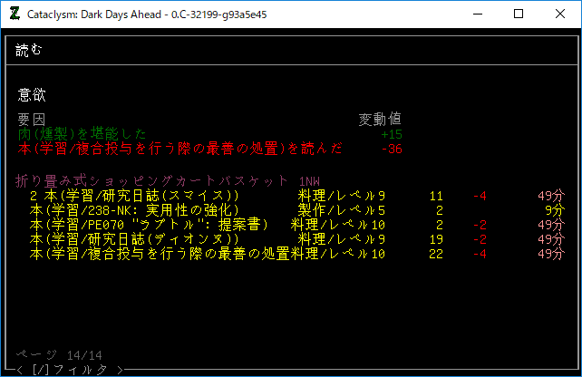
Task: Click the 意欲 morale heading
Action: tap(31, 94)
